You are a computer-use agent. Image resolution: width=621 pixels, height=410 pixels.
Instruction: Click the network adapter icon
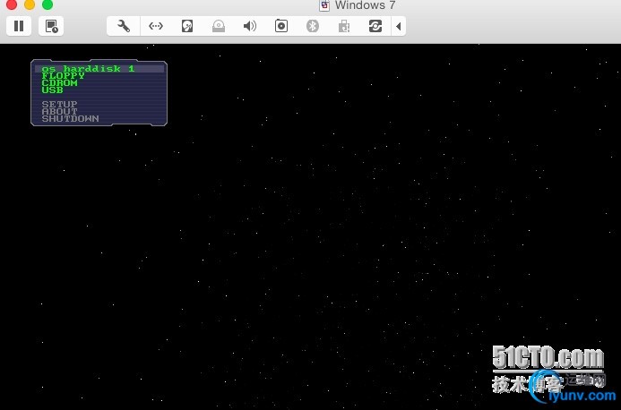pyautogui.click(x=156, y=26)
